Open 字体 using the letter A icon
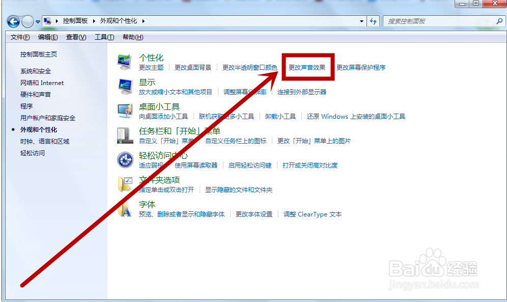 tap(124, 209)
